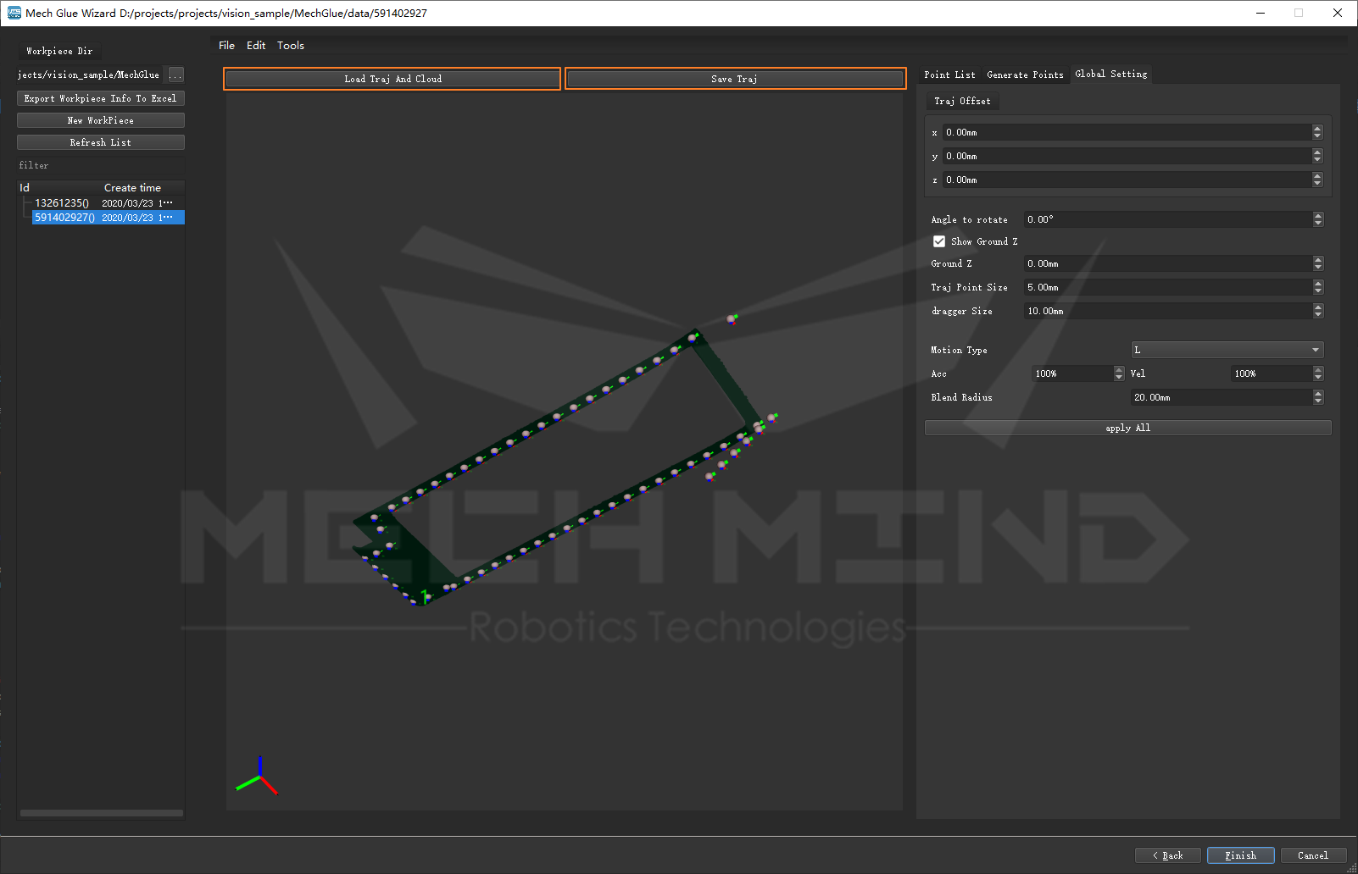Click the Mech Glue Wizard app icon
Image resolution: width=1358 pixels, height=874 pixels.
14,13
